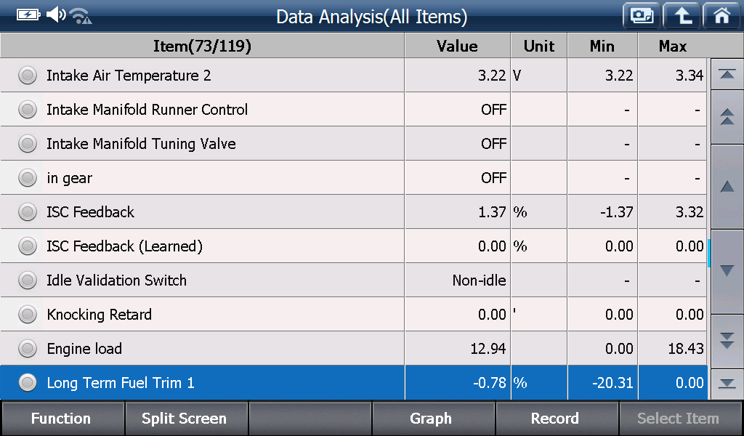Image resolution: width=744 pixels, height=436 pixels.
Task: Select Engine load radio button
Action: coord(28,349)
